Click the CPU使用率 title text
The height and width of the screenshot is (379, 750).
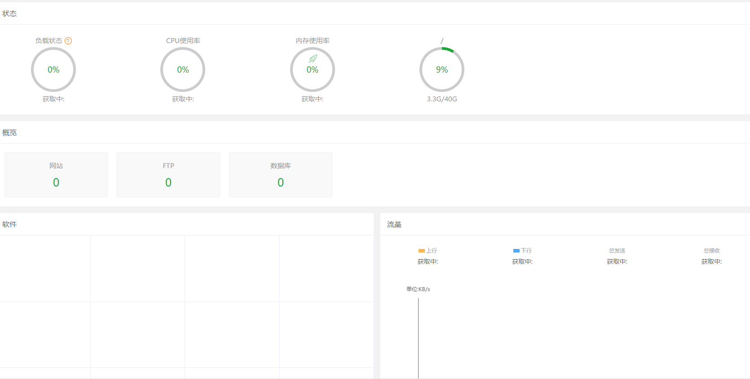click(x=183, y=41)
